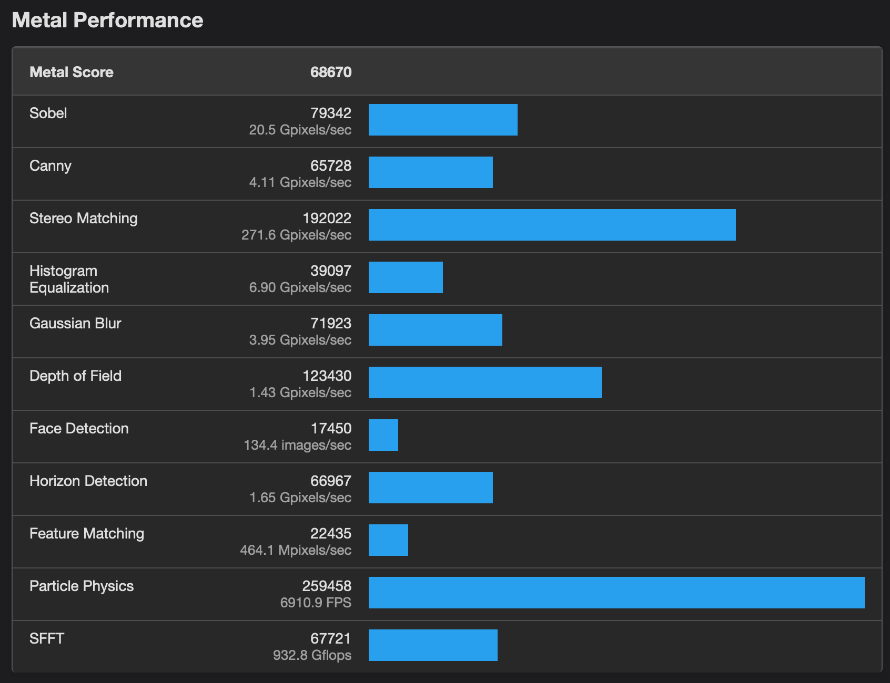Click the Depth of Field score bar
The height and width of the screenshot is (683, 890).
pyautogui.click(x=485, y=382)
